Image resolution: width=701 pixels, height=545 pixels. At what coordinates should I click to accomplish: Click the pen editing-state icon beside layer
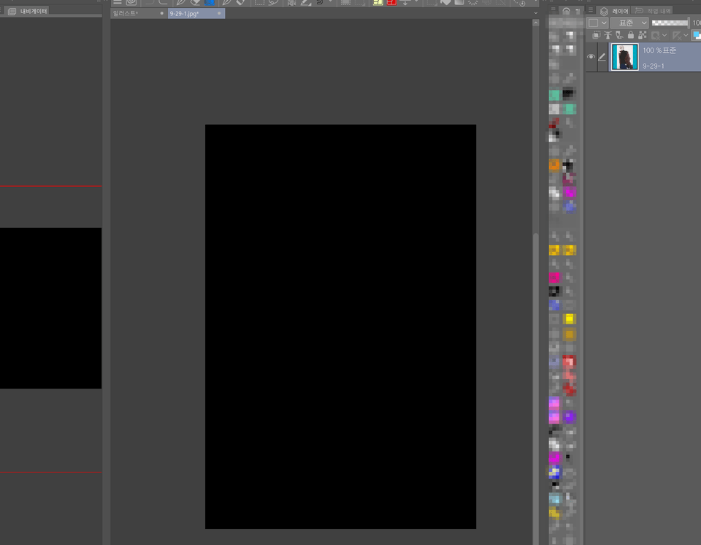pos(602,57)
